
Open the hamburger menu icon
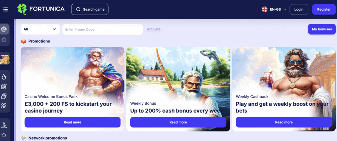pos(5,10)
